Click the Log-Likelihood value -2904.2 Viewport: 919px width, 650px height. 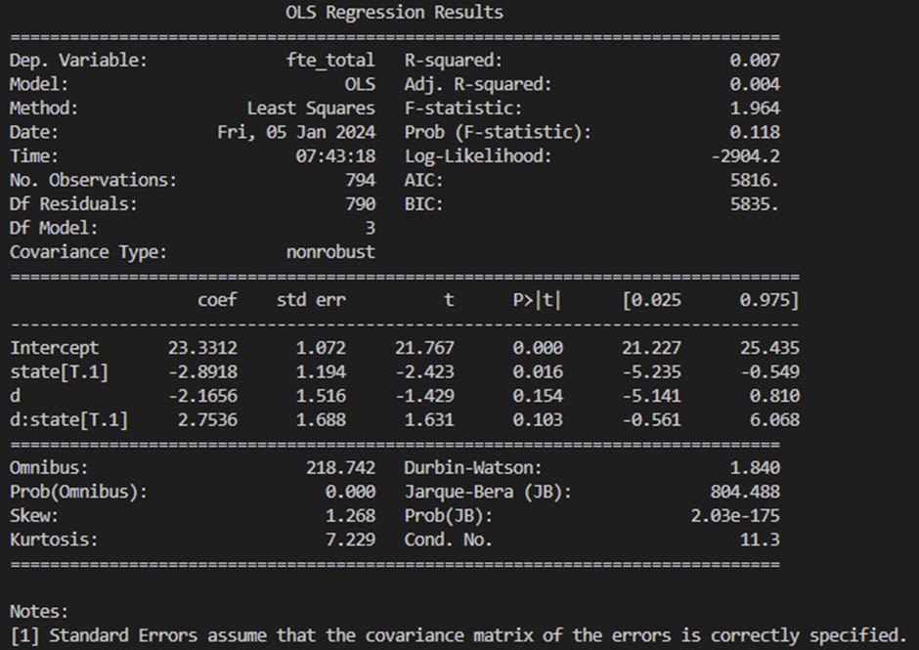coord(745,156)
